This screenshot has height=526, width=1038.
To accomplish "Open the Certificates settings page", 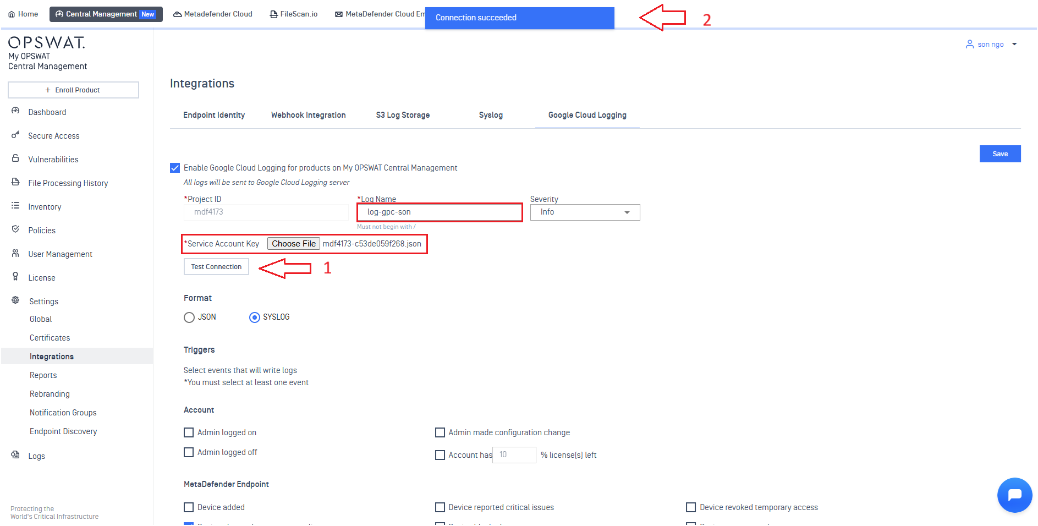I will 50,338.
